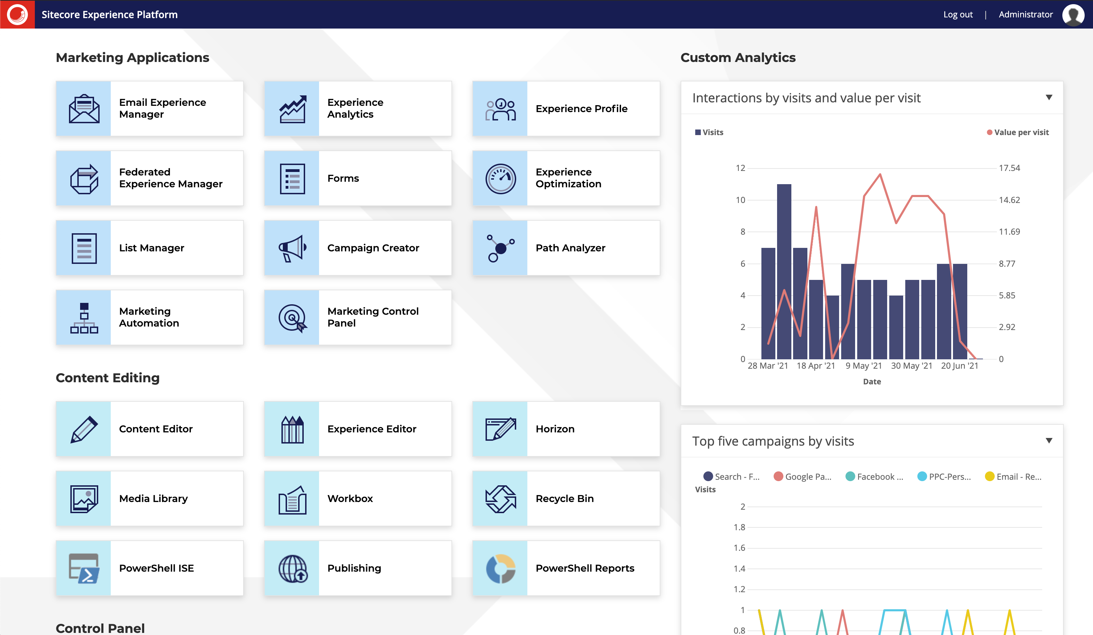Open the PowerShell Reports label
This screenshot has width=1093, height=635.
585,568
